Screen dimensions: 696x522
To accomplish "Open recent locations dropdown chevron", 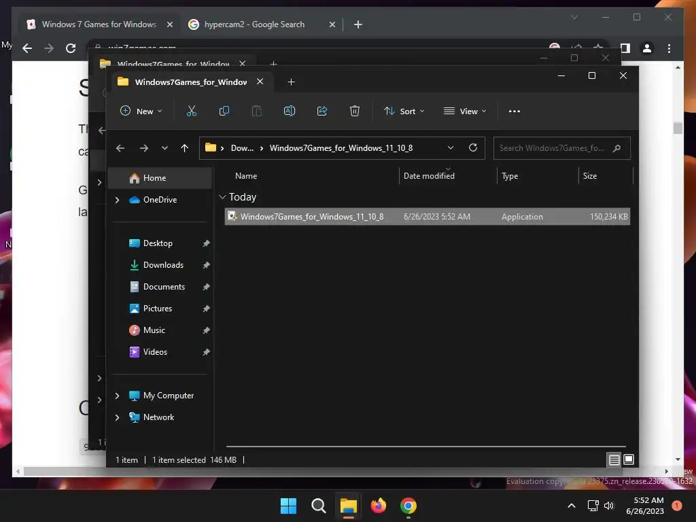I will 164,147.
